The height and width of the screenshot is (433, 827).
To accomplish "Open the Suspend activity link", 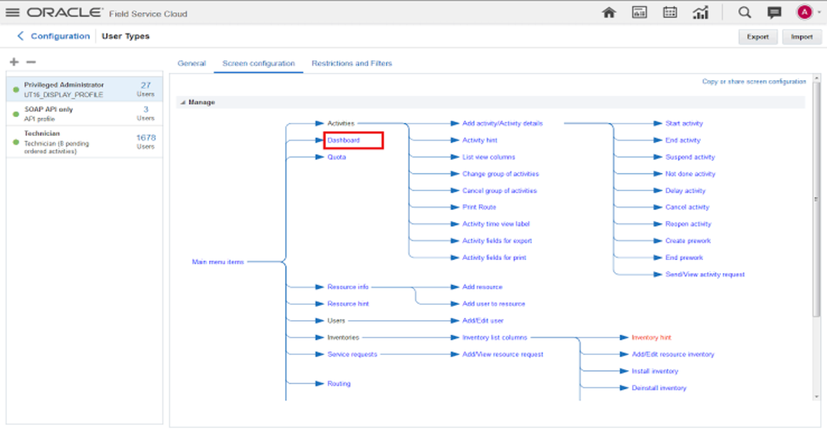I will click(690, 157).
